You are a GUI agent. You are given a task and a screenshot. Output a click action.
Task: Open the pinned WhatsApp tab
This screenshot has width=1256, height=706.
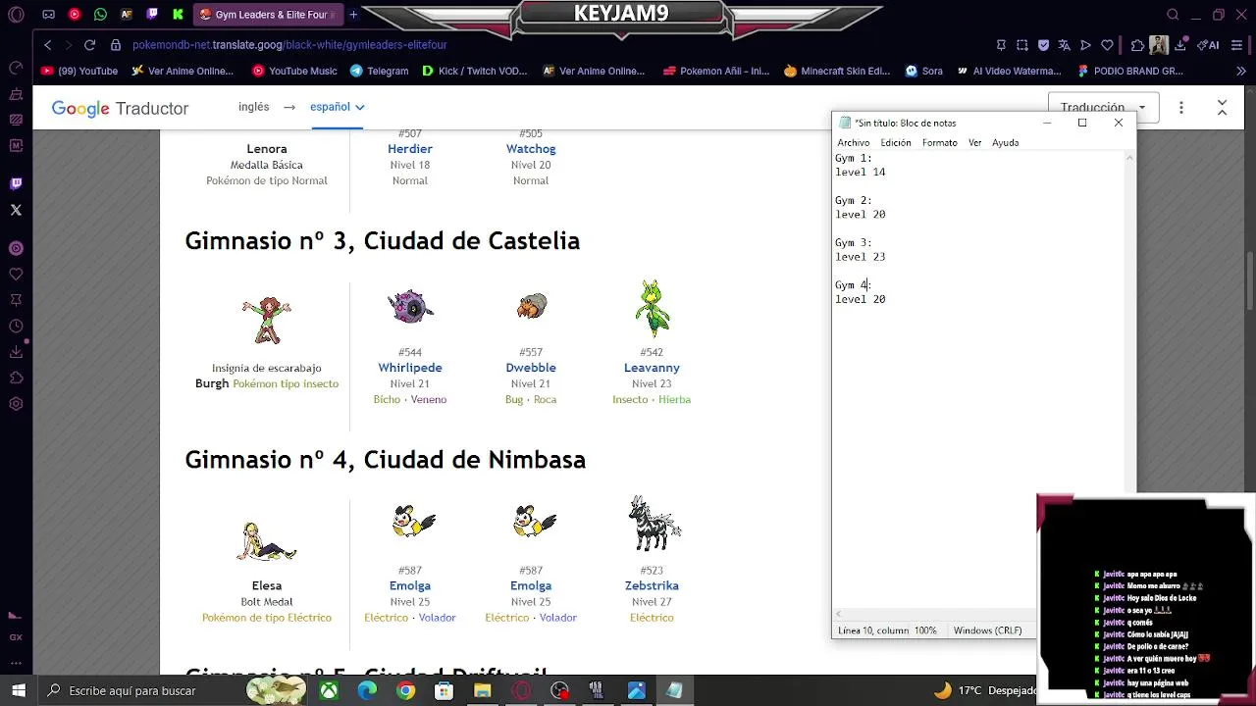(x=100, y=15)
